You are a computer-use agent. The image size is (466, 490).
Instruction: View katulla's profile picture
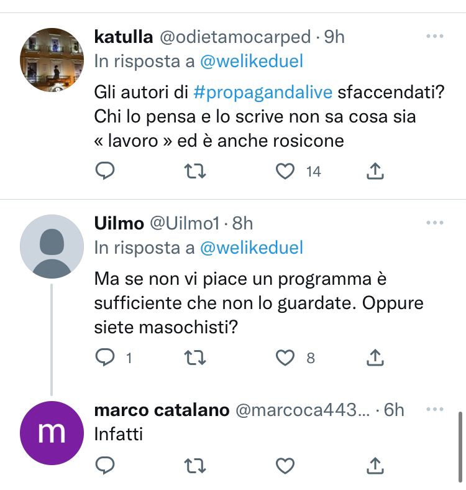click(x=52, y=60)
